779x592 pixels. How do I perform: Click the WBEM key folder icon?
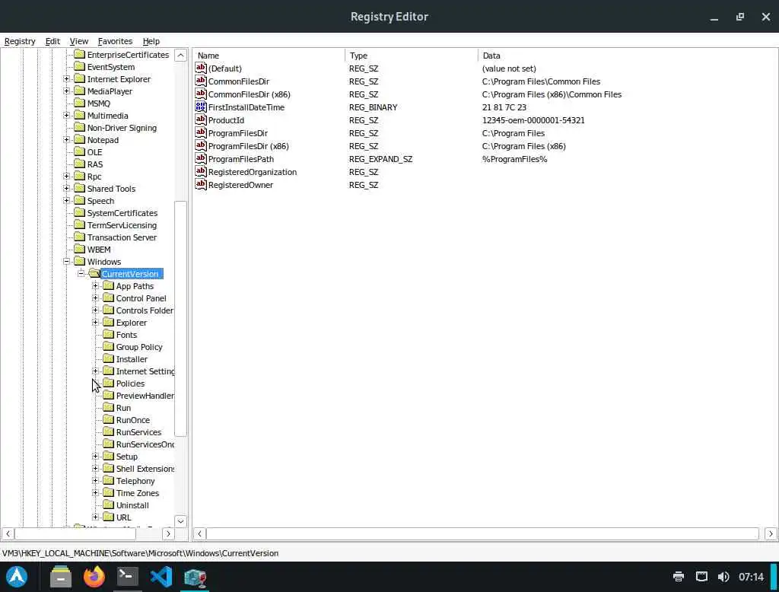click(79, 249)
